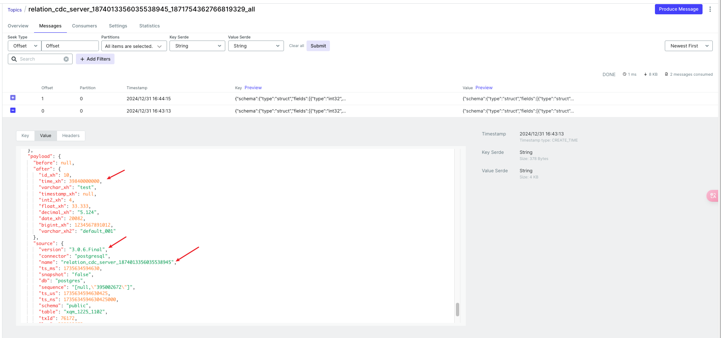
Task: Clear the search field with the X icon
Action: [66, 59]
